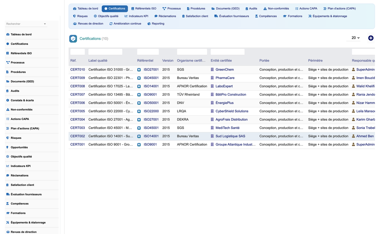Click sidebar Certifications badge icon

[x=8, y=44]
